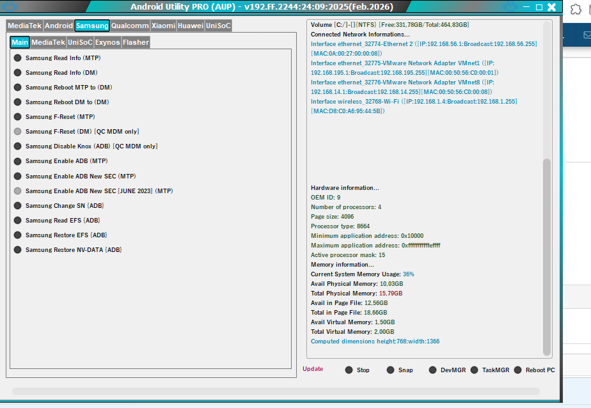Close the Android Utility PRO window
The image size is (591, 408).
[x=552, y=7]
